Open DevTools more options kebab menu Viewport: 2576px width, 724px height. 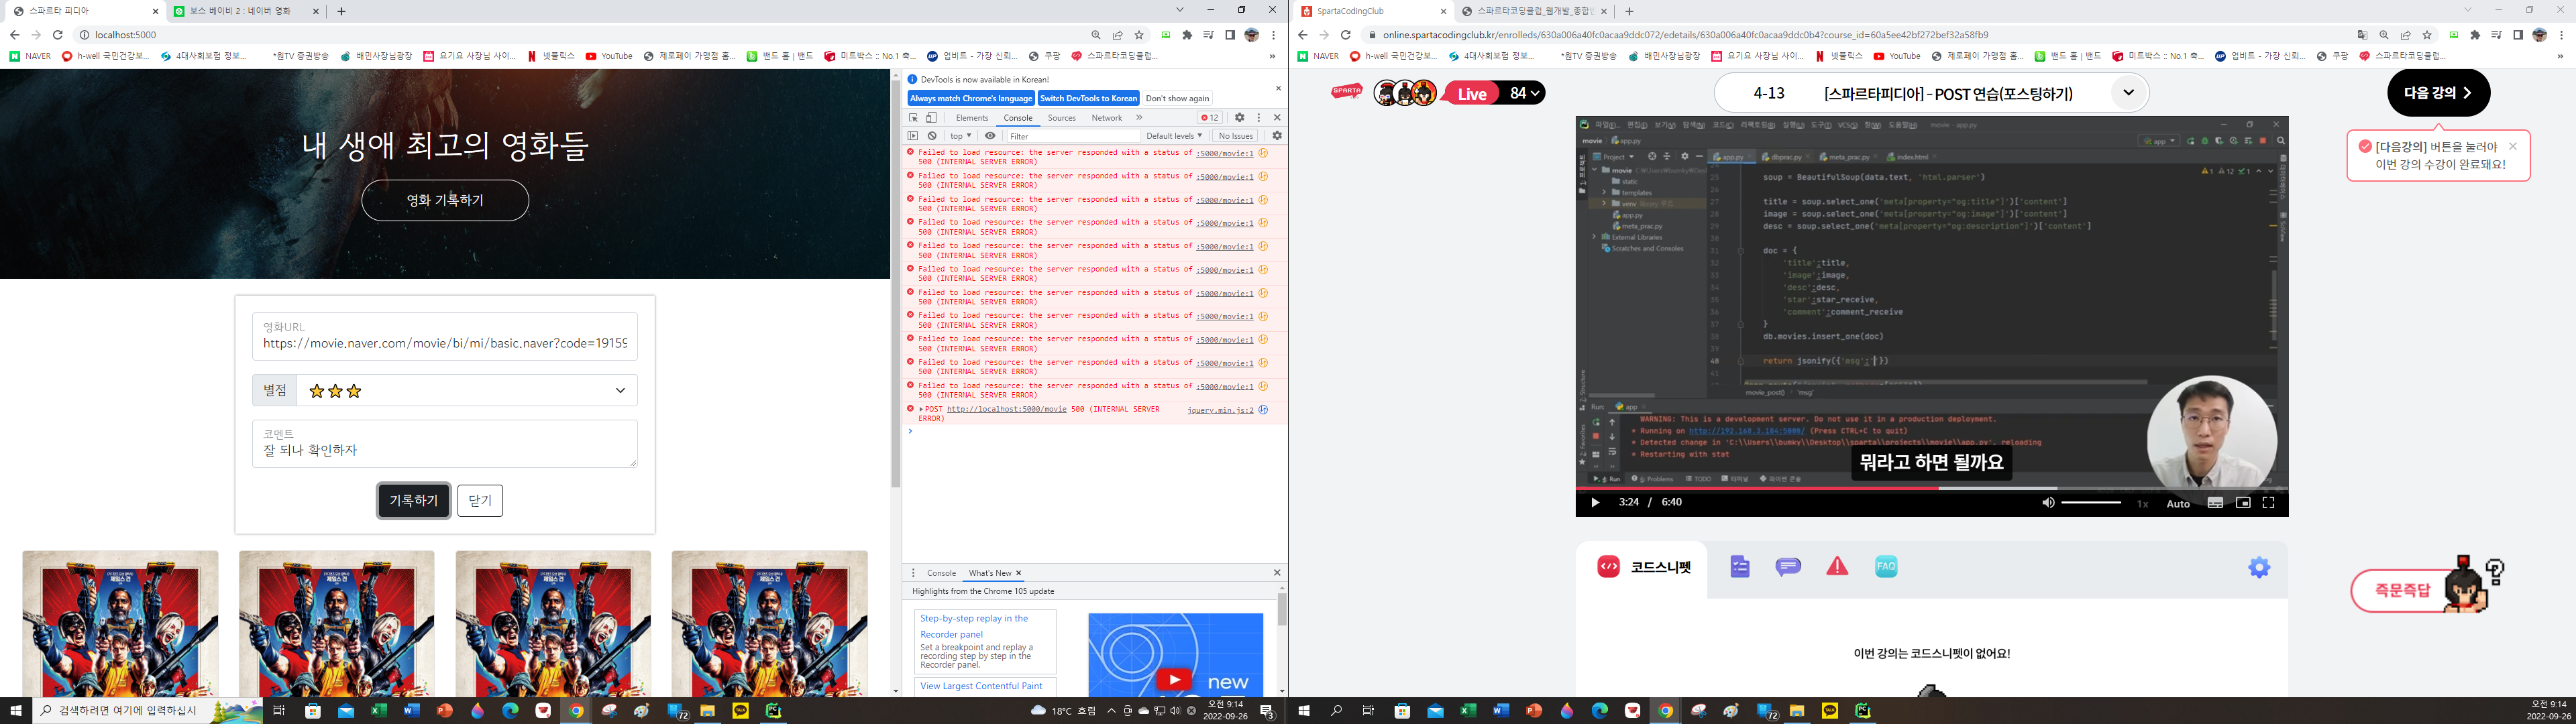tap(1259, 118)
